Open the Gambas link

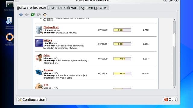point(48,70)
